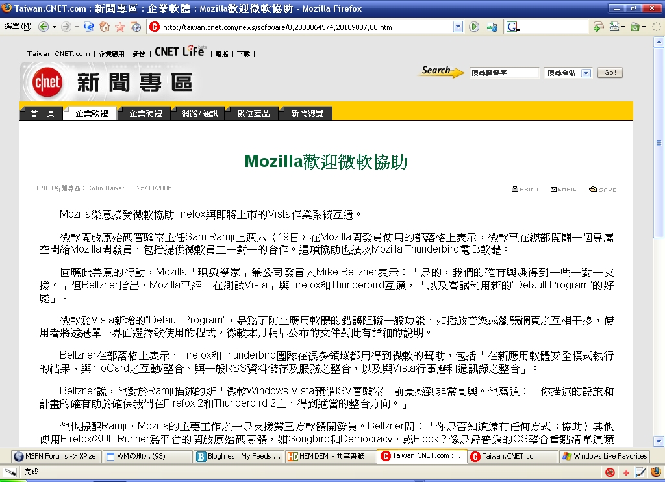The height and width of the screenshot is (482, 665).
Task: Click the Go! search button
Action: tap(610, 73)
